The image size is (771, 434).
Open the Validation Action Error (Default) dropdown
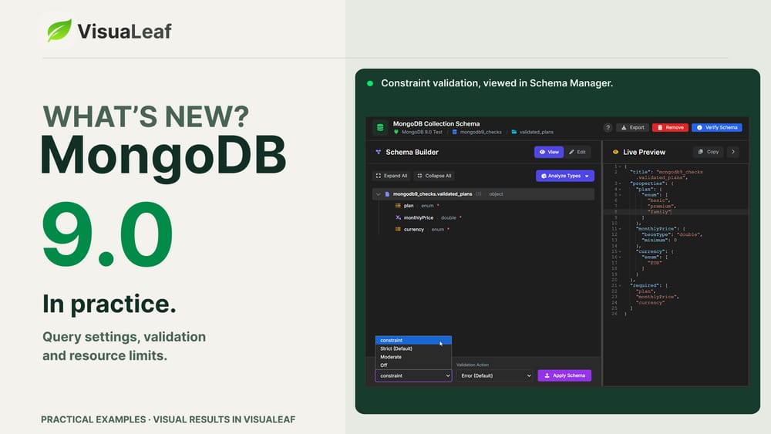[494, 375]
